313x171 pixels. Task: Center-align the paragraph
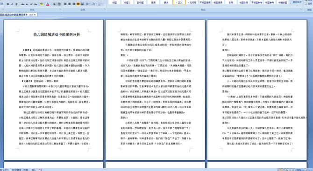point(70,4)
